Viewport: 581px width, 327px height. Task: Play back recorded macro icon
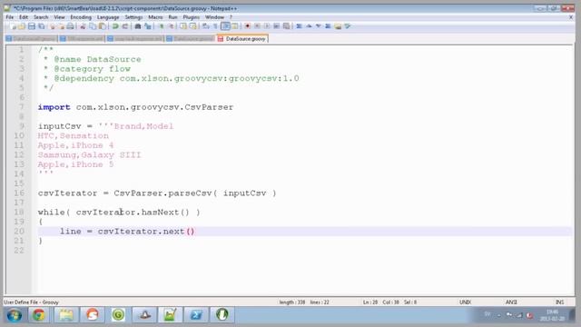(x=267, y=26)
